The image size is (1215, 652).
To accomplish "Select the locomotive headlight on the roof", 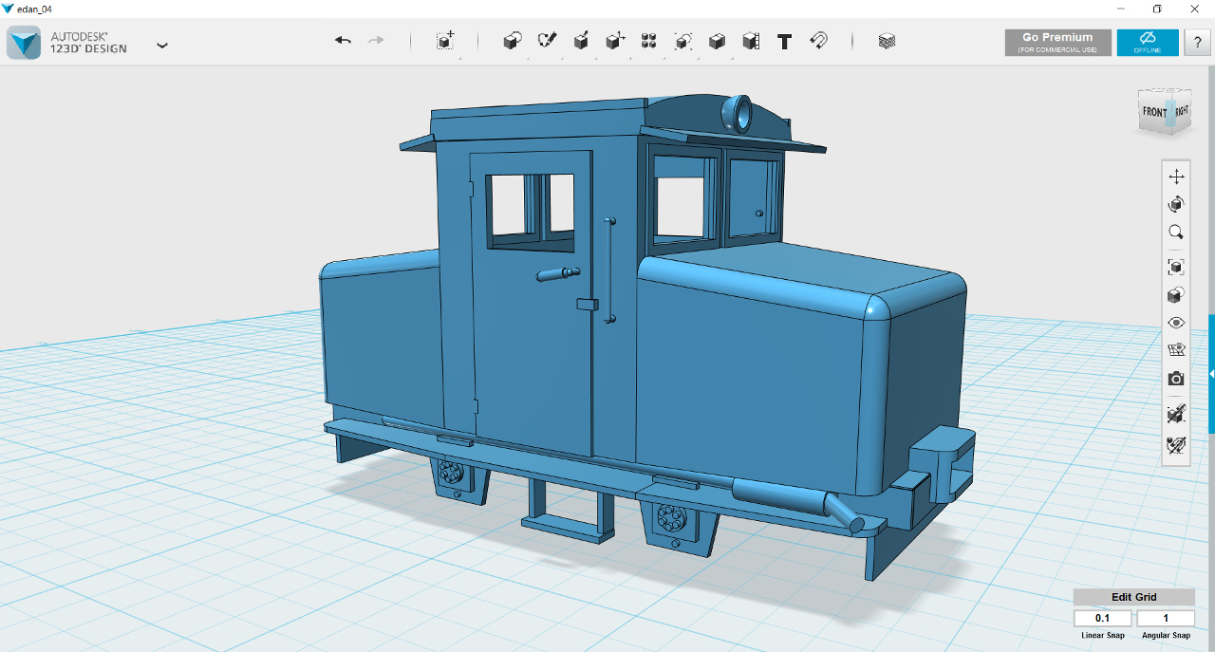I will pos(739,113).
